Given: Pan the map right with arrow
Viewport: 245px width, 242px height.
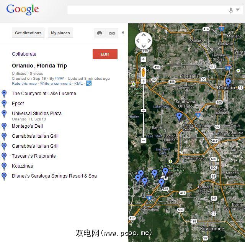Looking at the screenshot, I should click(149, 41).
